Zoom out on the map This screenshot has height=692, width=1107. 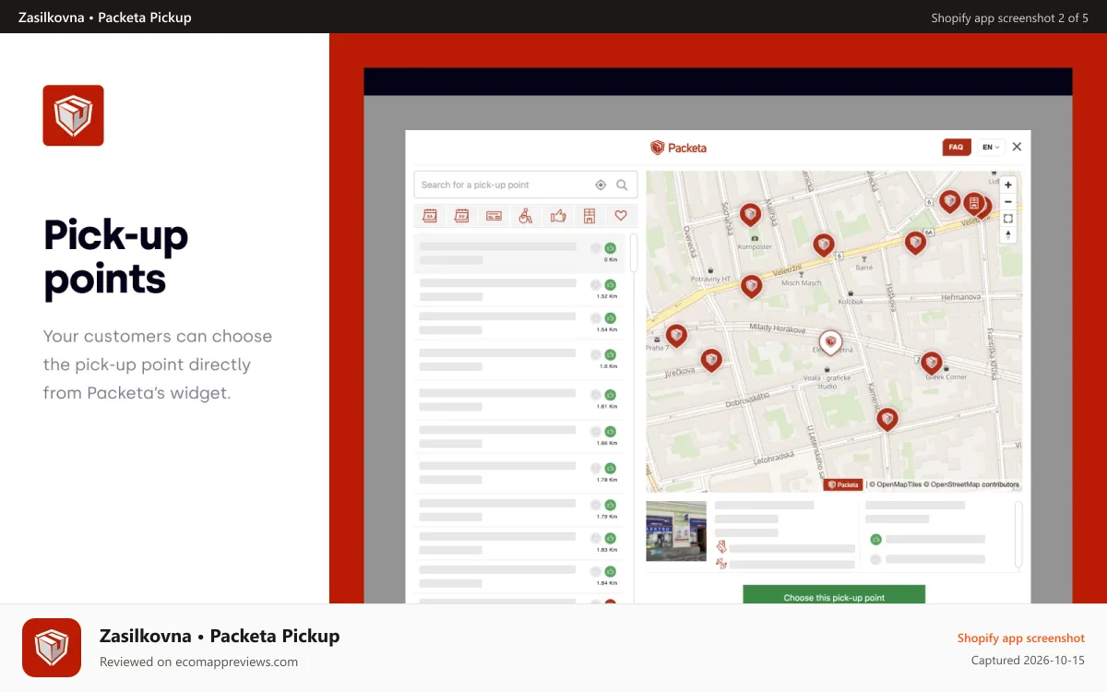click(1008, 201)
